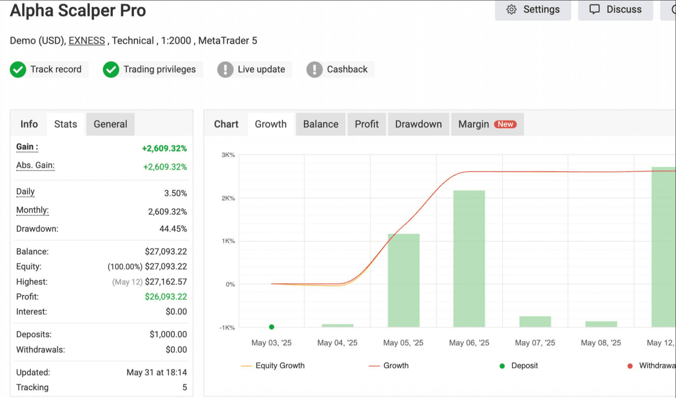Click the green deposit dot on chart
Image resolution: width=676 pixels, height=398 pixels.
(x=272, y=327)
